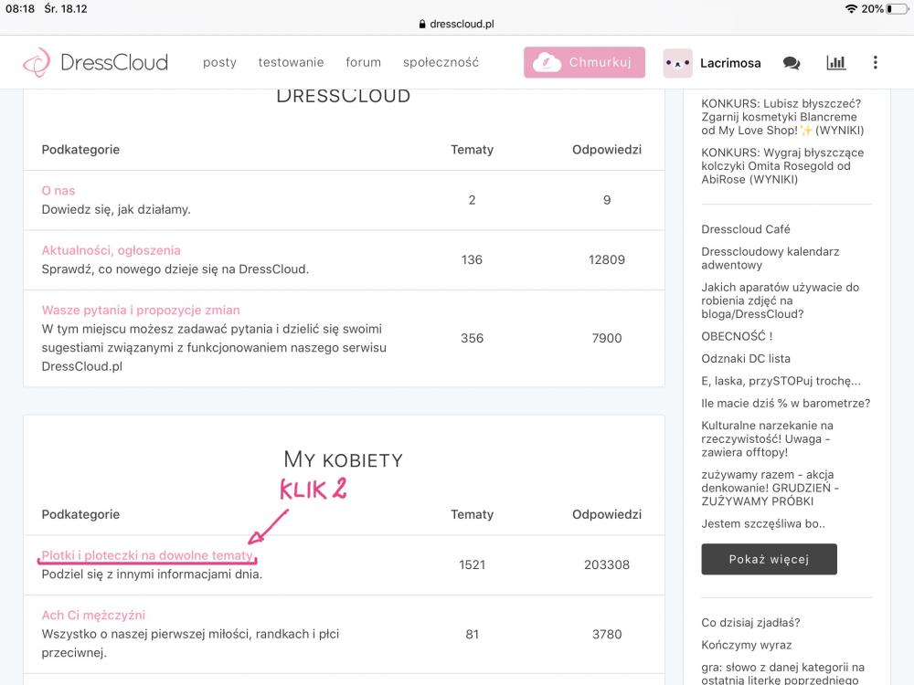The width and height of the screenshot is (914, 685).
Task: Open the three-dot more options menu
Action: pos(875,62)
